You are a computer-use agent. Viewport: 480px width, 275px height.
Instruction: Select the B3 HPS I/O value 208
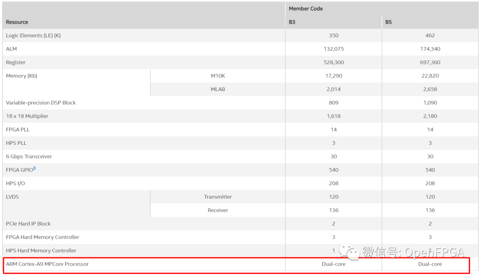tap(334, 183)
